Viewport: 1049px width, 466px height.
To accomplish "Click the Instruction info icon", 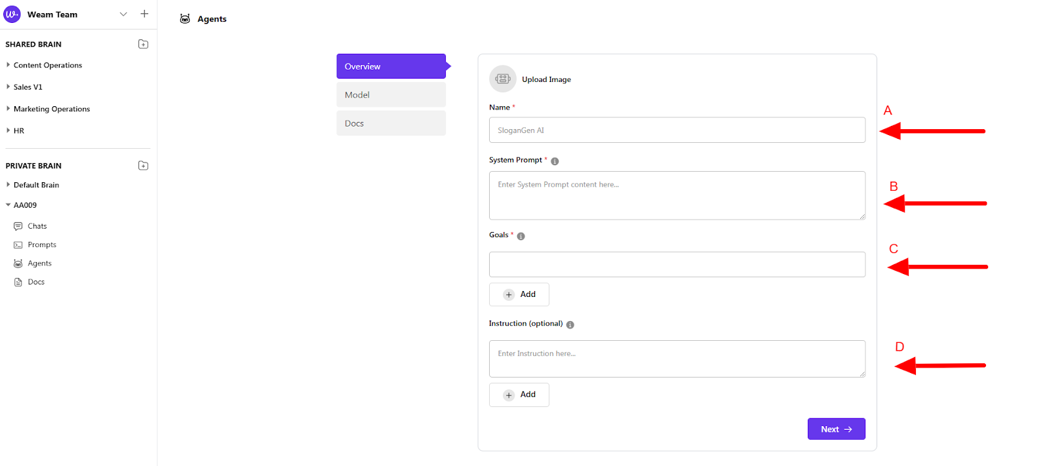I will [570, 324].
